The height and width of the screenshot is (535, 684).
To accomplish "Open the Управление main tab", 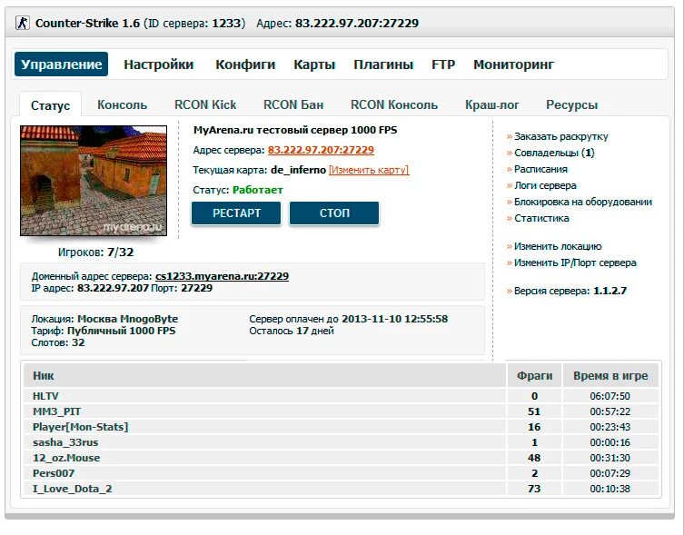I will click(61, 64).
